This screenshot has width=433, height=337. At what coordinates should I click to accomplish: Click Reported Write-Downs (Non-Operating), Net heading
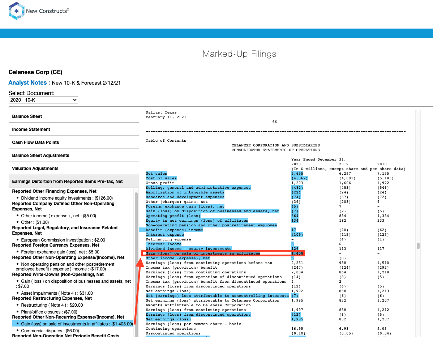point(58,274)
